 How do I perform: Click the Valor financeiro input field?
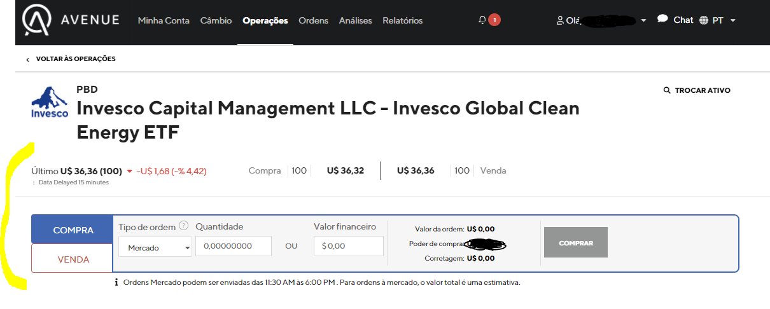[x=349, y=246]
